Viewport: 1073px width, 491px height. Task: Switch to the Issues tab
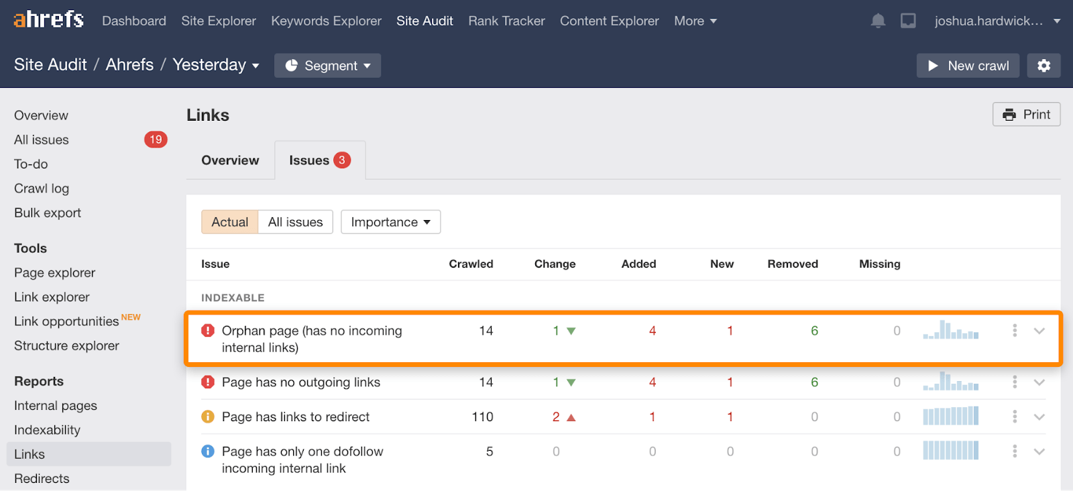pyautogui.click(x=320, y=160)
